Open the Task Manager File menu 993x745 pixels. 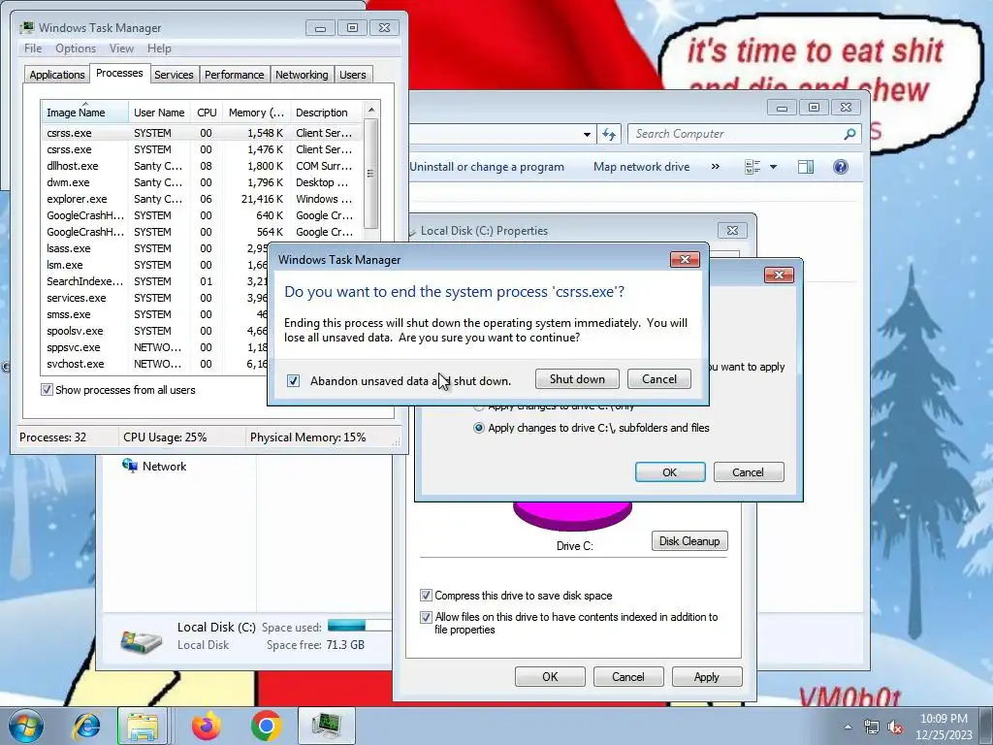pos(33,49)
